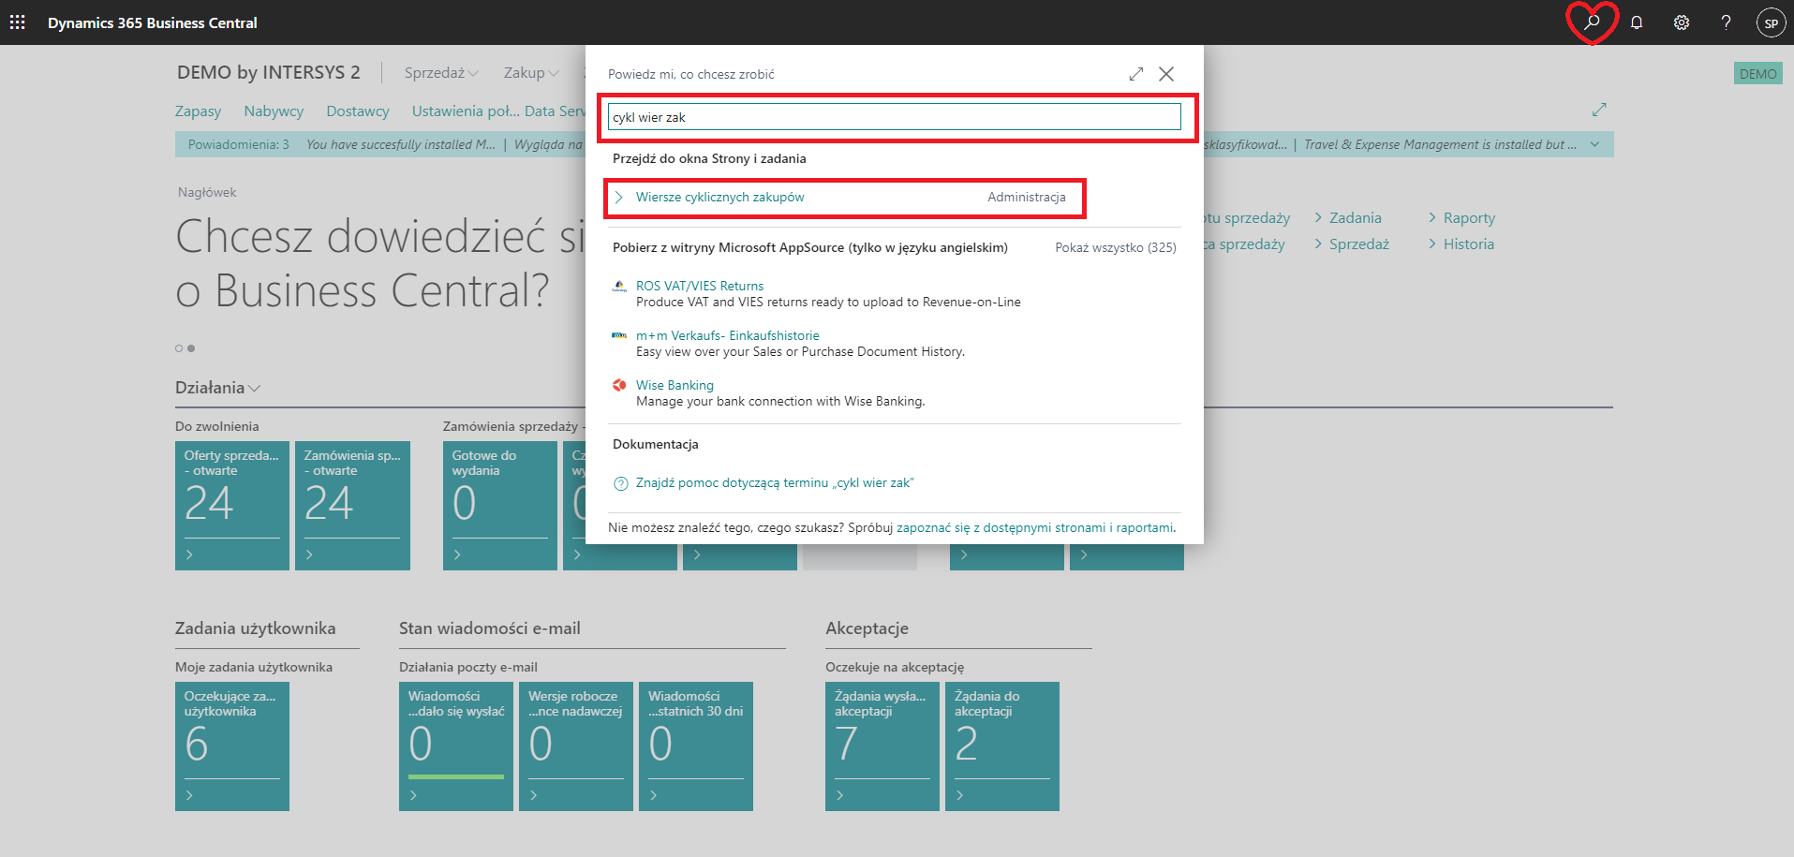The image size is (1794, 857).
Task: Click the ROS VAT/VIES Returns app icon
Action: (x=619, y=286)
